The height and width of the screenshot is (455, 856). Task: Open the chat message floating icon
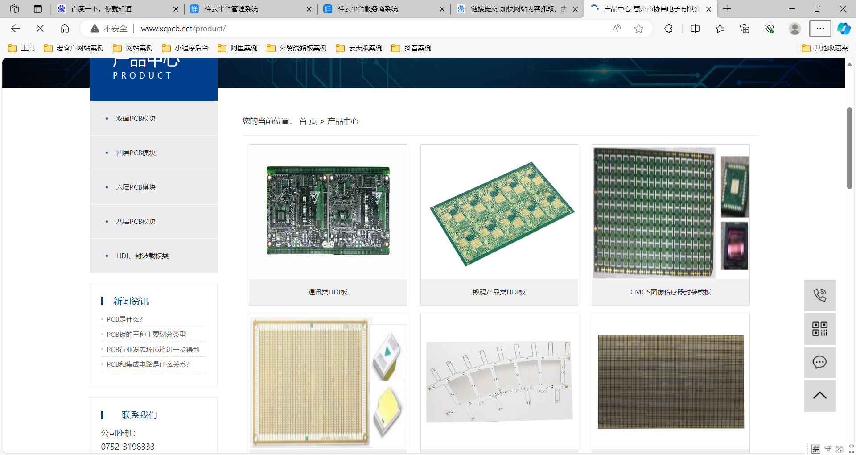click(819, 362)
